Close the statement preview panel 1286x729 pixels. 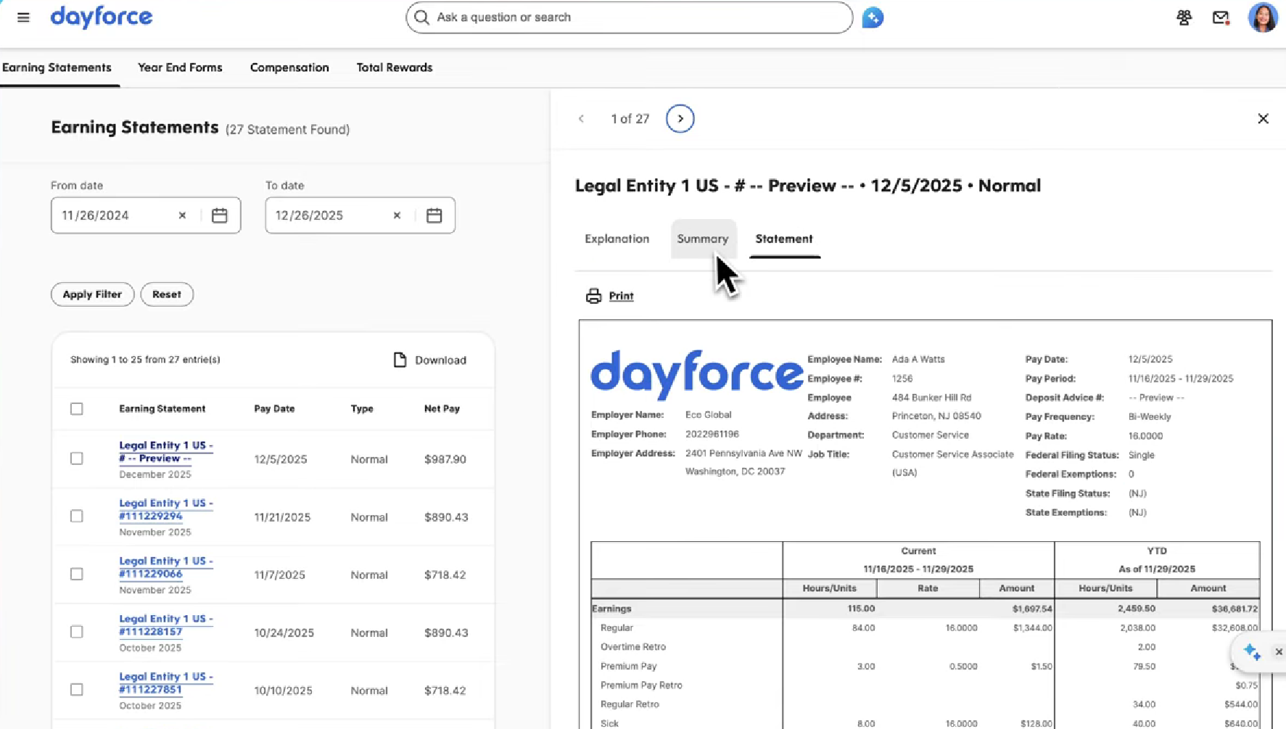[x=1263, y=119]
